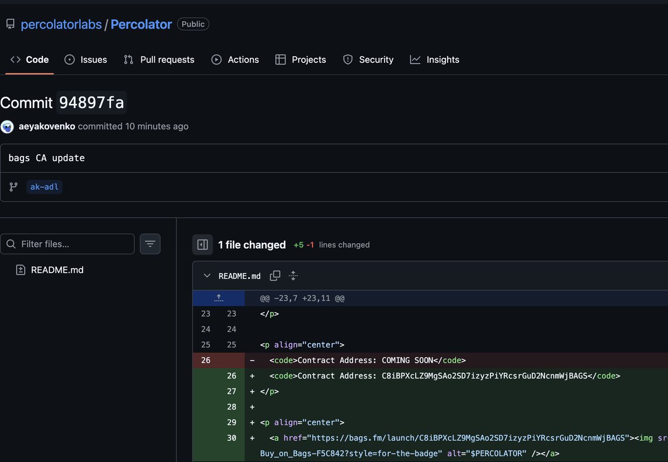Click the Pull requests tab merge icon

[129, 60]
